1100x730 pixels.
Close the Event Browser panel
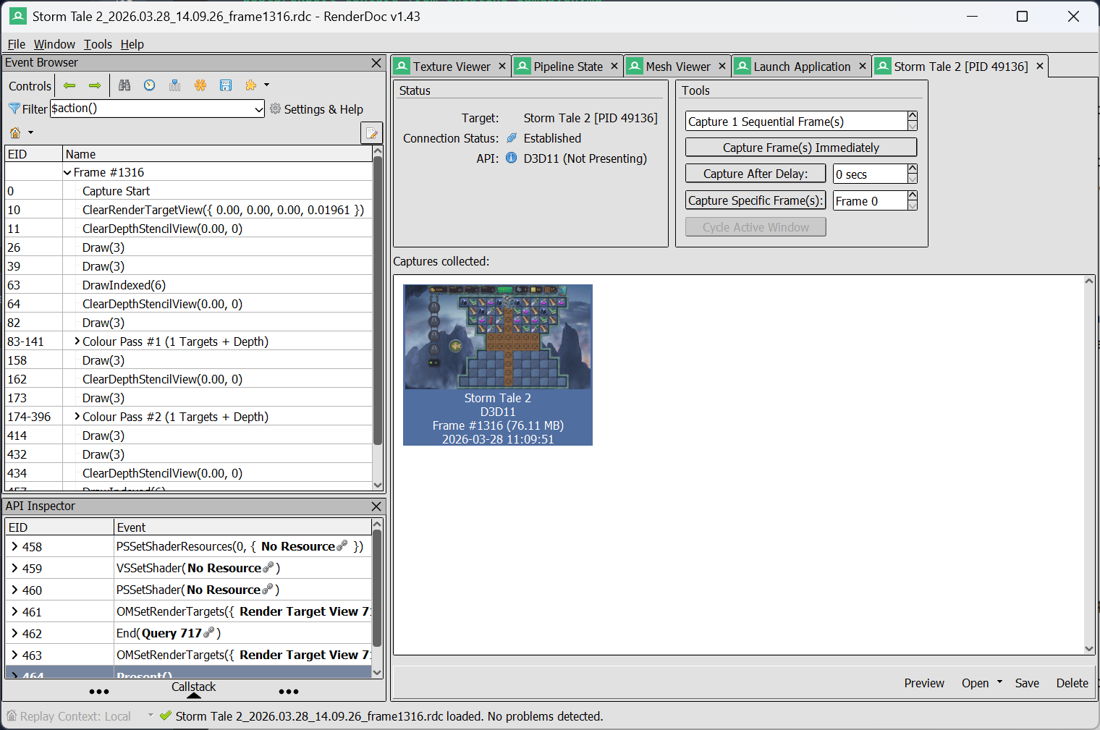[x=376, y=63]
